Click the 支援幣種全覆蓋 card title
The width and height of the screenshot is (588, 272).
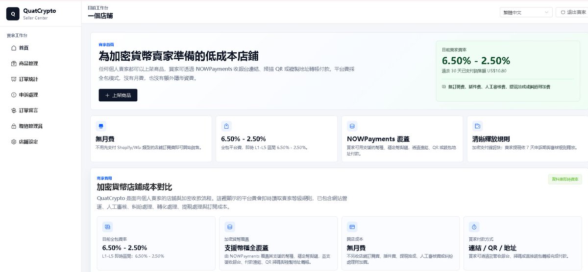coord(246,248)
